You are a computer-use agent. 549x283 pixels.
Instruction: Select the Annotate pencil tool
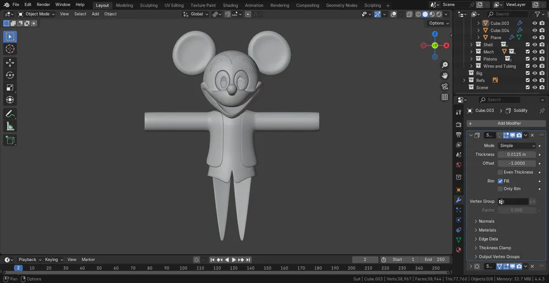(x=10, y=114)
